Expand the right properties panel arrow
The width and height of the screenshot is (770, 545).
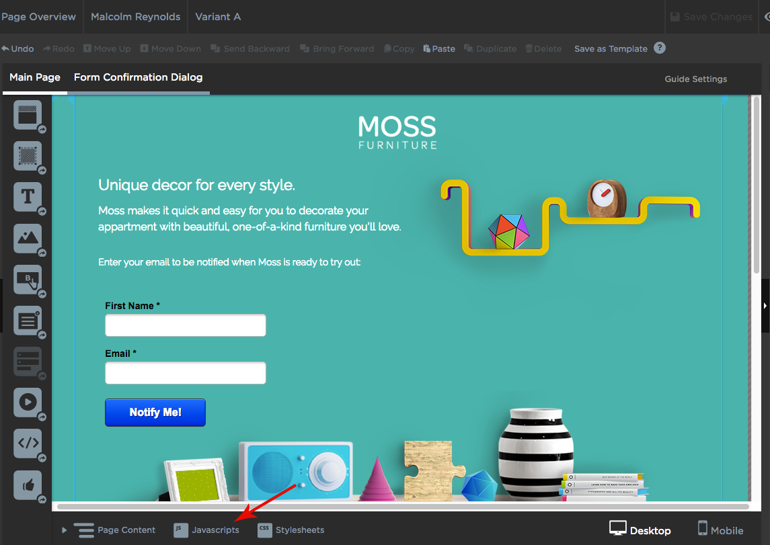[x=765, y=306]
